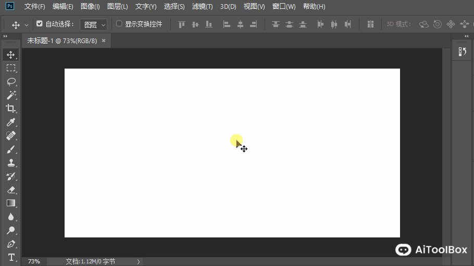The height and width of the screenshot is (266, 474).
Task: Select the Horizontal Type tool
Action: [11, 257]
